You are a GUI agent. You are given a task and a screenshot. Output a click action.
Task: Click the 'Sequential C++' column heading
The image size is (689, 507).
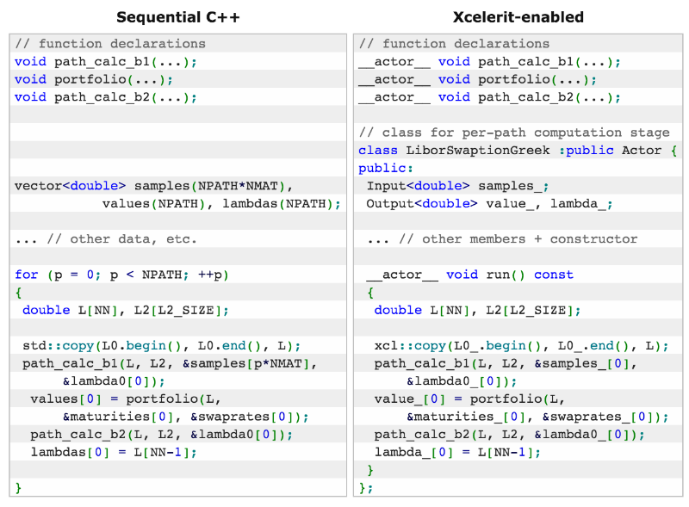[177, 17]
